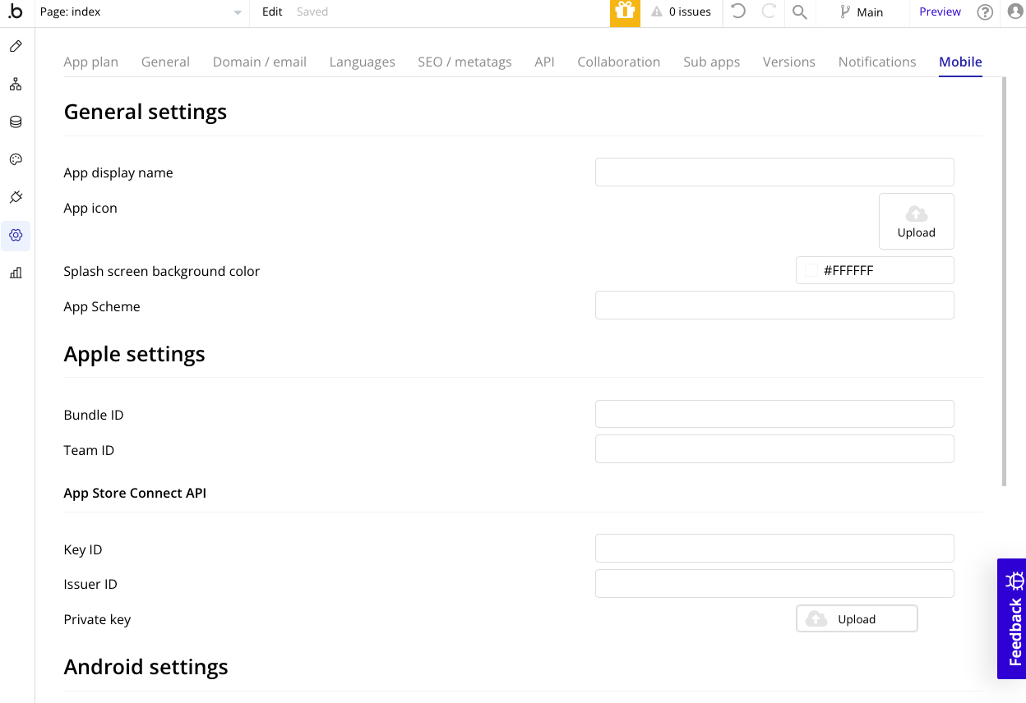This screenshot has width=1026, height=703.
Task: Open the user account avatar icon
Action: coord(1015,11)
